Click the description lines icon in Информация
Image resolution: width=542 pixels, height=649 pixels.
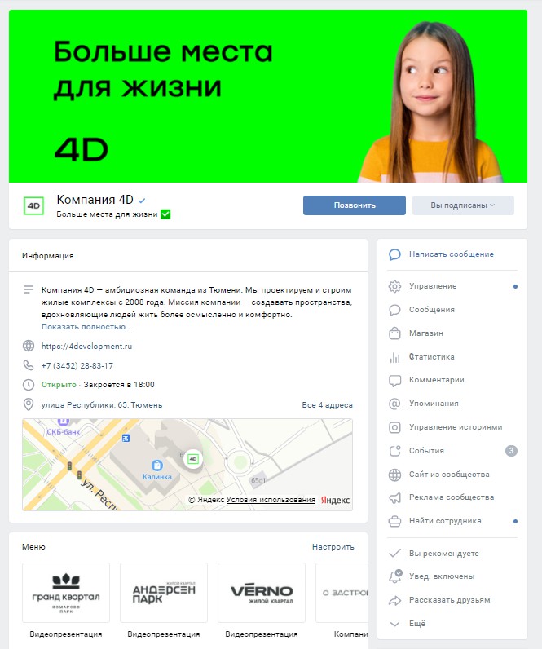(29, 289)
